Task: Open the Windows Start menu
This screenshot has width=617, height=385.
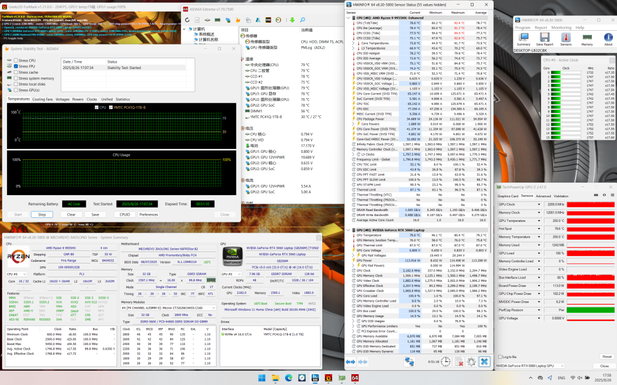Action: 262,378
